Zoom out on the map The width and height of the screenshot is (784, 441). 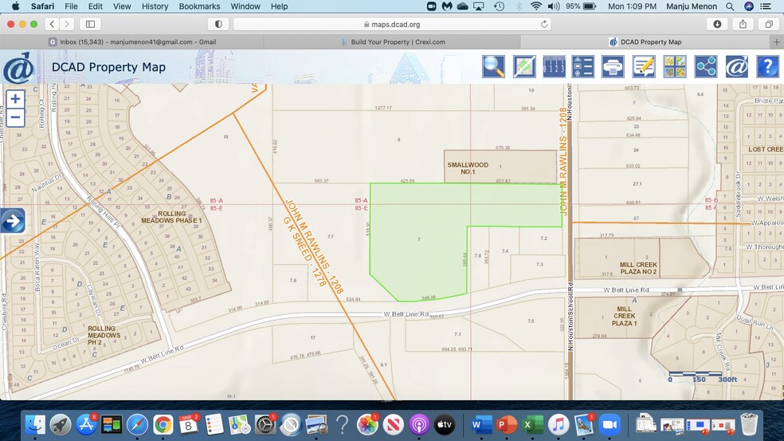pyautogui.click(x=15, y=118)
